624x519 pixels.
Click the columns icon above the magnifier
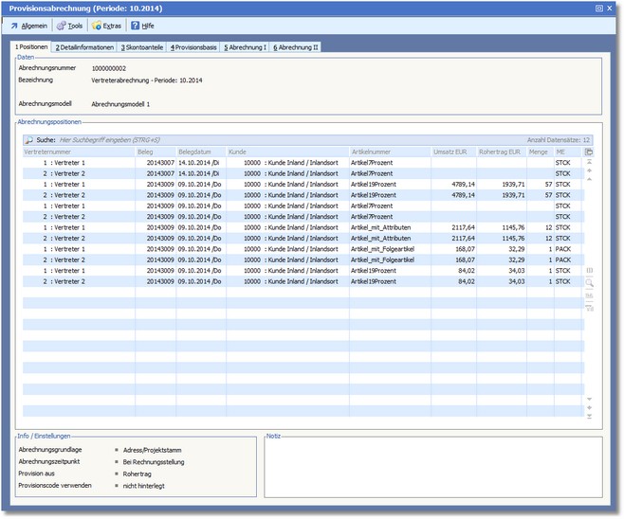(x=589, y=270)
